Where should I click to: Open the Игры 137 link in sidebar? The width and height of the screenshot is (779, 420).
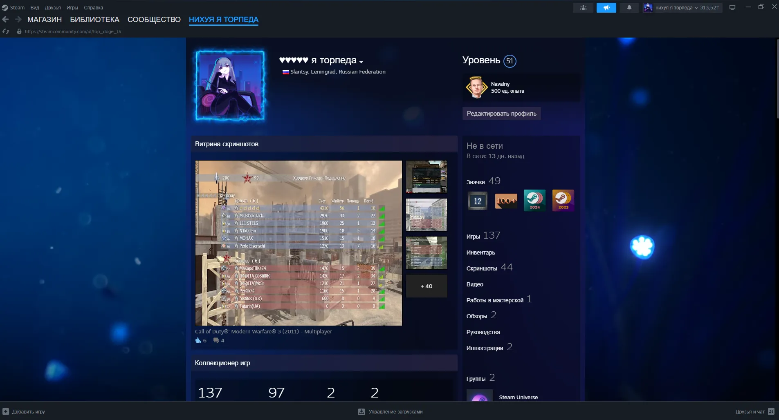click(x=483, y=235)
